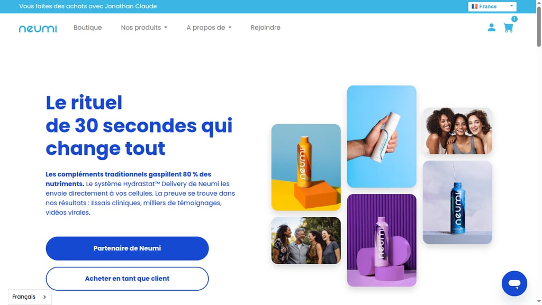542x305 pixels.
Task: Select the orange Neumi bottle image
Action: coord(306,168)
